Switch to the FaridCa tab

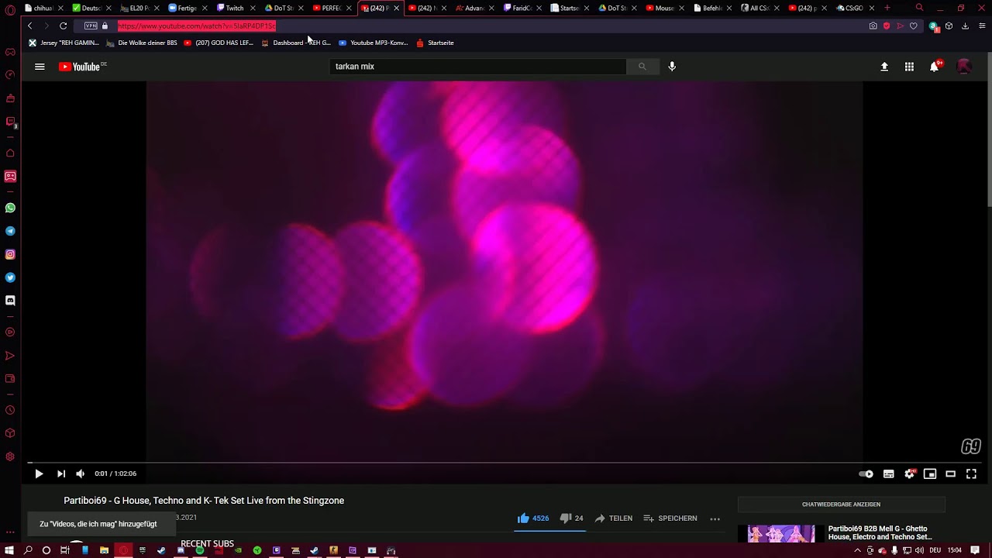(x=522, y=8)
